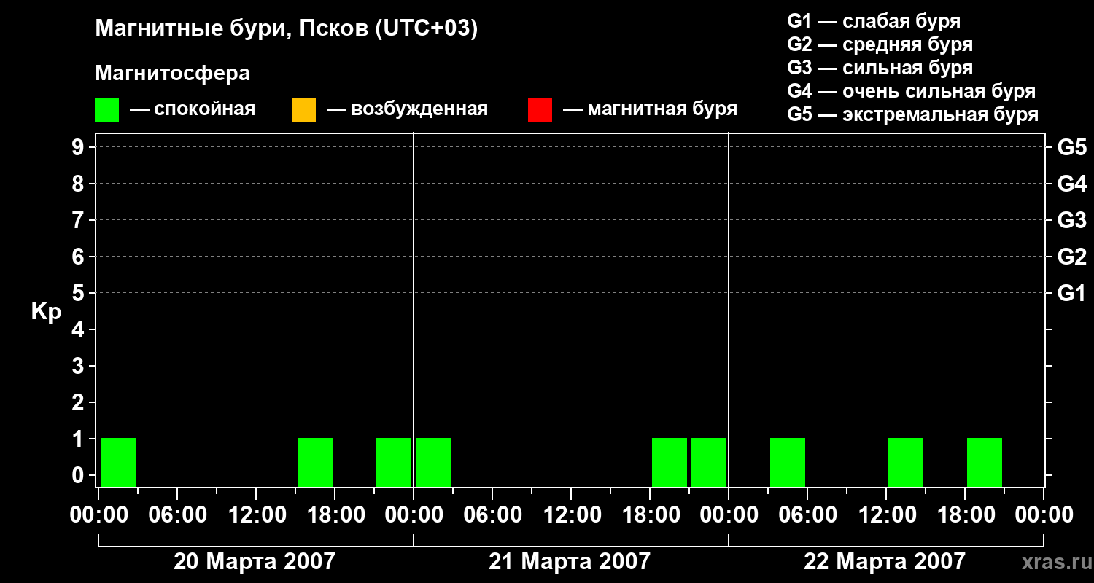The width and height of the screenshot is (1094, 583).
Task: Click the 'Магнитосфера' subtitle
Action: click(173, 73)
